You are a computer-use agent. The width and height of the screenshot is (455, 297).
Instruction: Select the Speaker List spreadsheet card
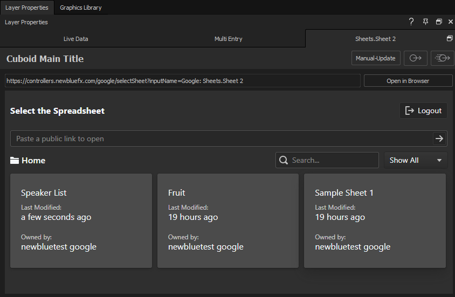click(81, 220)
